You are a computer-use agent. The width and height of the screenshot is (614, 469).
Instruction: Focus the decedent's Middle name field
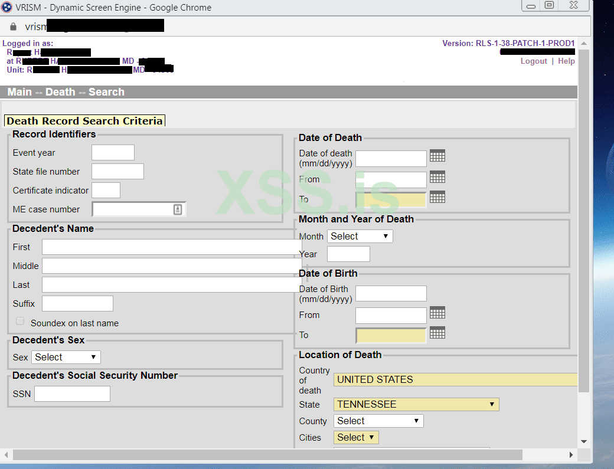point(172,265)
